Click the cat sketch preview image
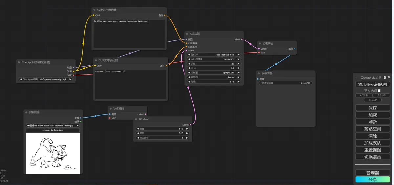394x185 pixels. pyautogui.click(x=53, y=153)
